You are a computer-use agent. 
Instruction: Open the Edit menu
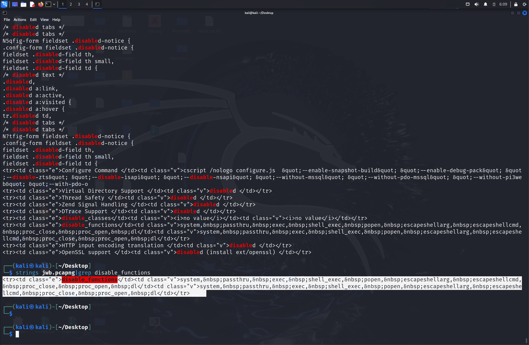[33, 20]
